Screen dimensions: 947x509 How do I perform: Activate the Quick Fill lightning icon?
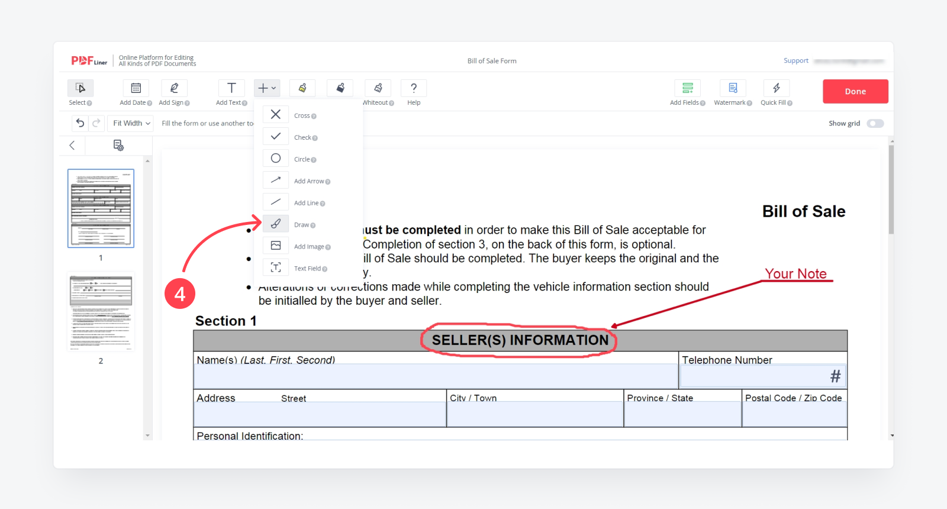pyautogui.click(x=776, y=88)
